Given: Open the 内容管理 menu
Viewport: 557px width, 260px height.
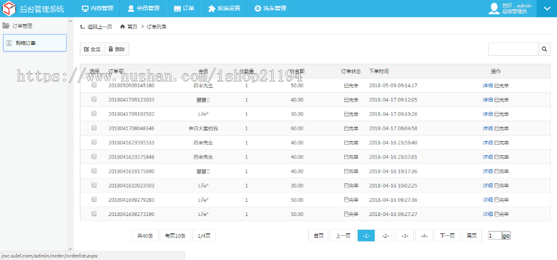Looking at the screenshot, I should (x=97, y=9).
